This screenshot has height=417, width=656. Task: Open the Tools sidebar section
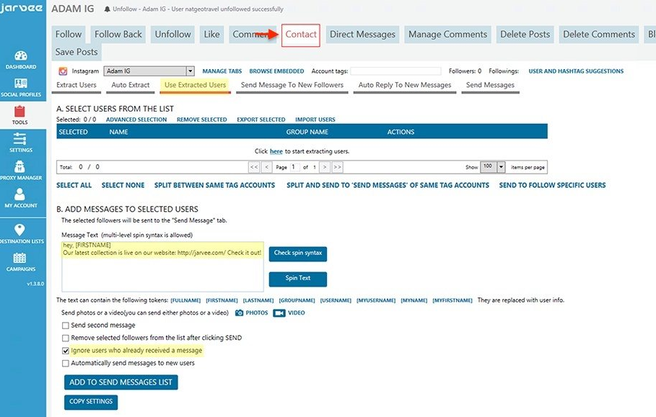pyautogui.click(x=19, y=115)
